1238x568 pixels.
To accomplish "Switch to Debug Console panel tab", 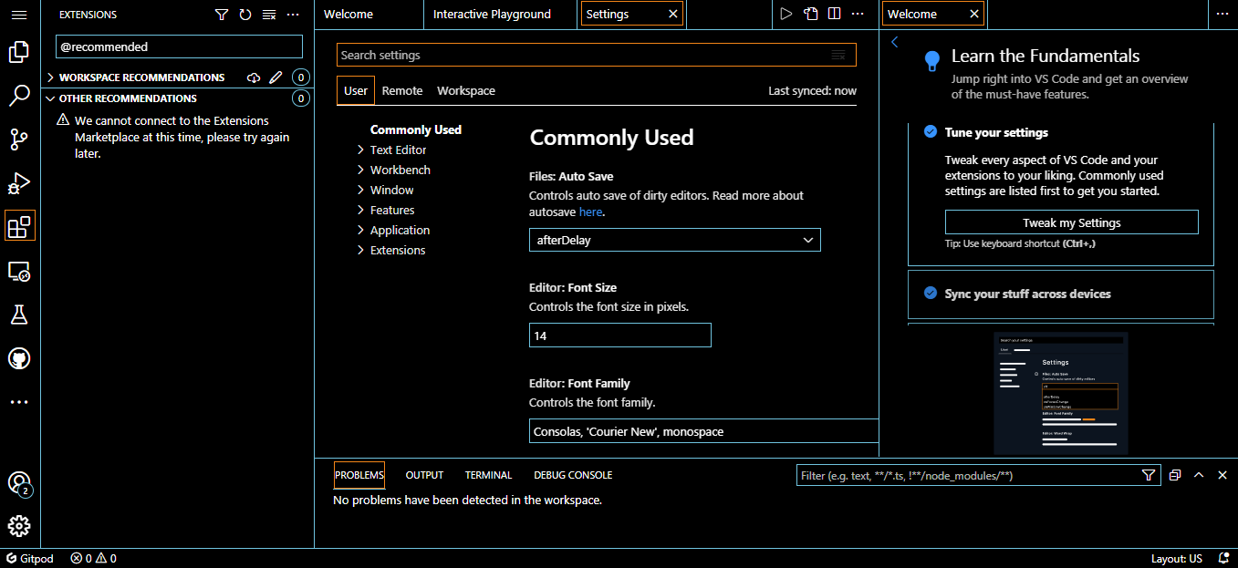I will 573,475.
